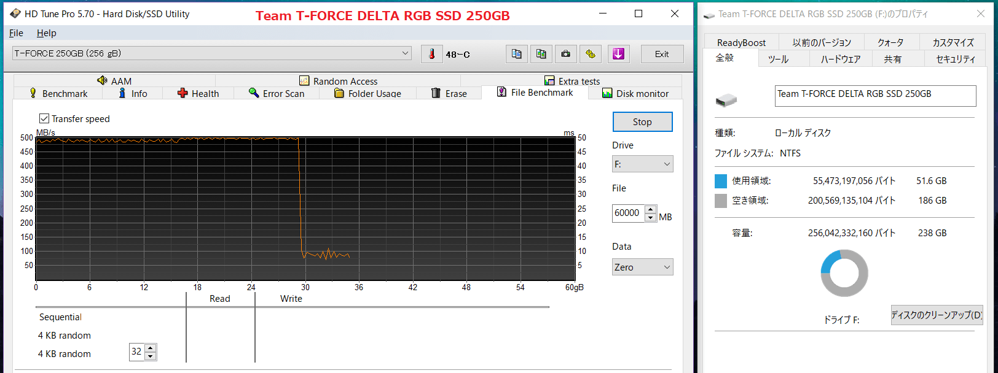Click the HD Tune Pro title bar icon
Viewport: 998px width, 373px height.
tap(15, 13)
